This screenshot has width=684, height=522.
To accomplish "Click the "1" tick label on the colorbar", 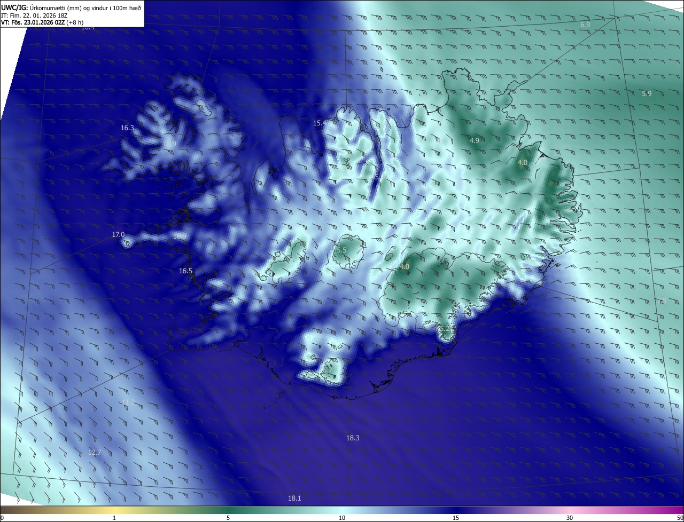I will point(114,518).
